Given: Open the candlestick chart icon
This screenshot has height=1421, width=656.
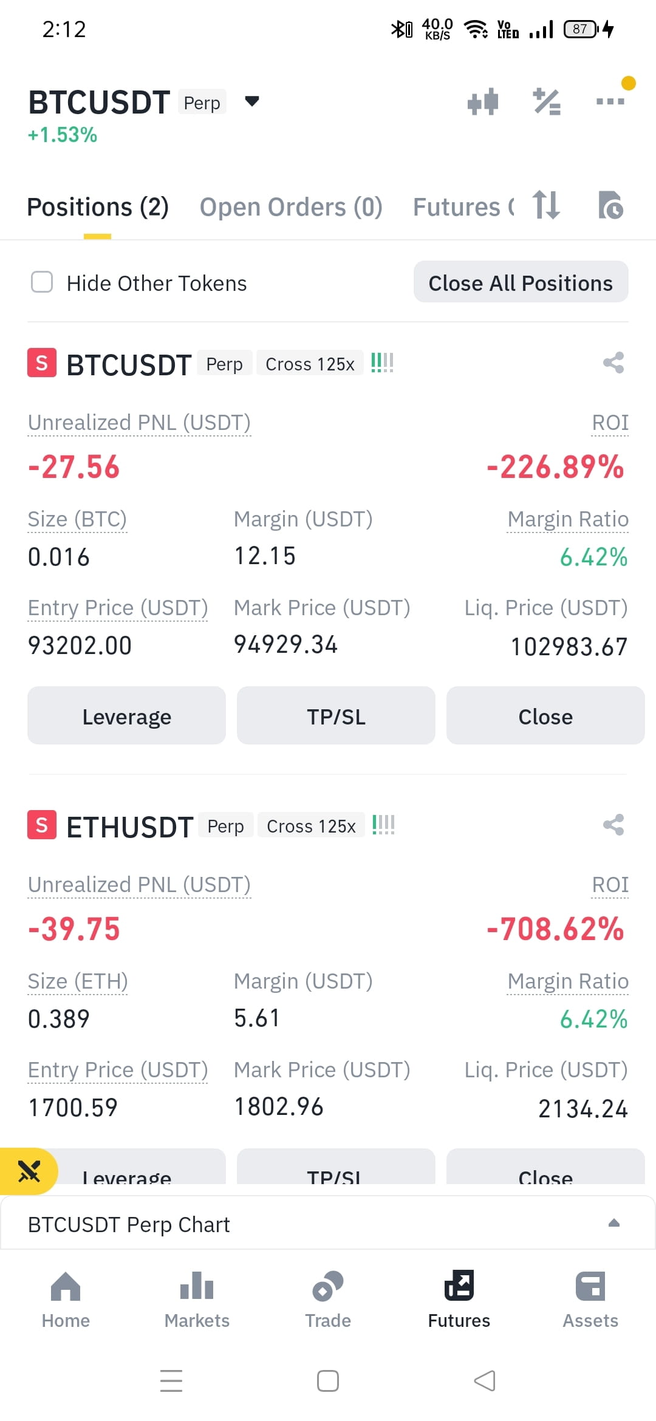Looking at the screenshot, I should coord(483,101).
